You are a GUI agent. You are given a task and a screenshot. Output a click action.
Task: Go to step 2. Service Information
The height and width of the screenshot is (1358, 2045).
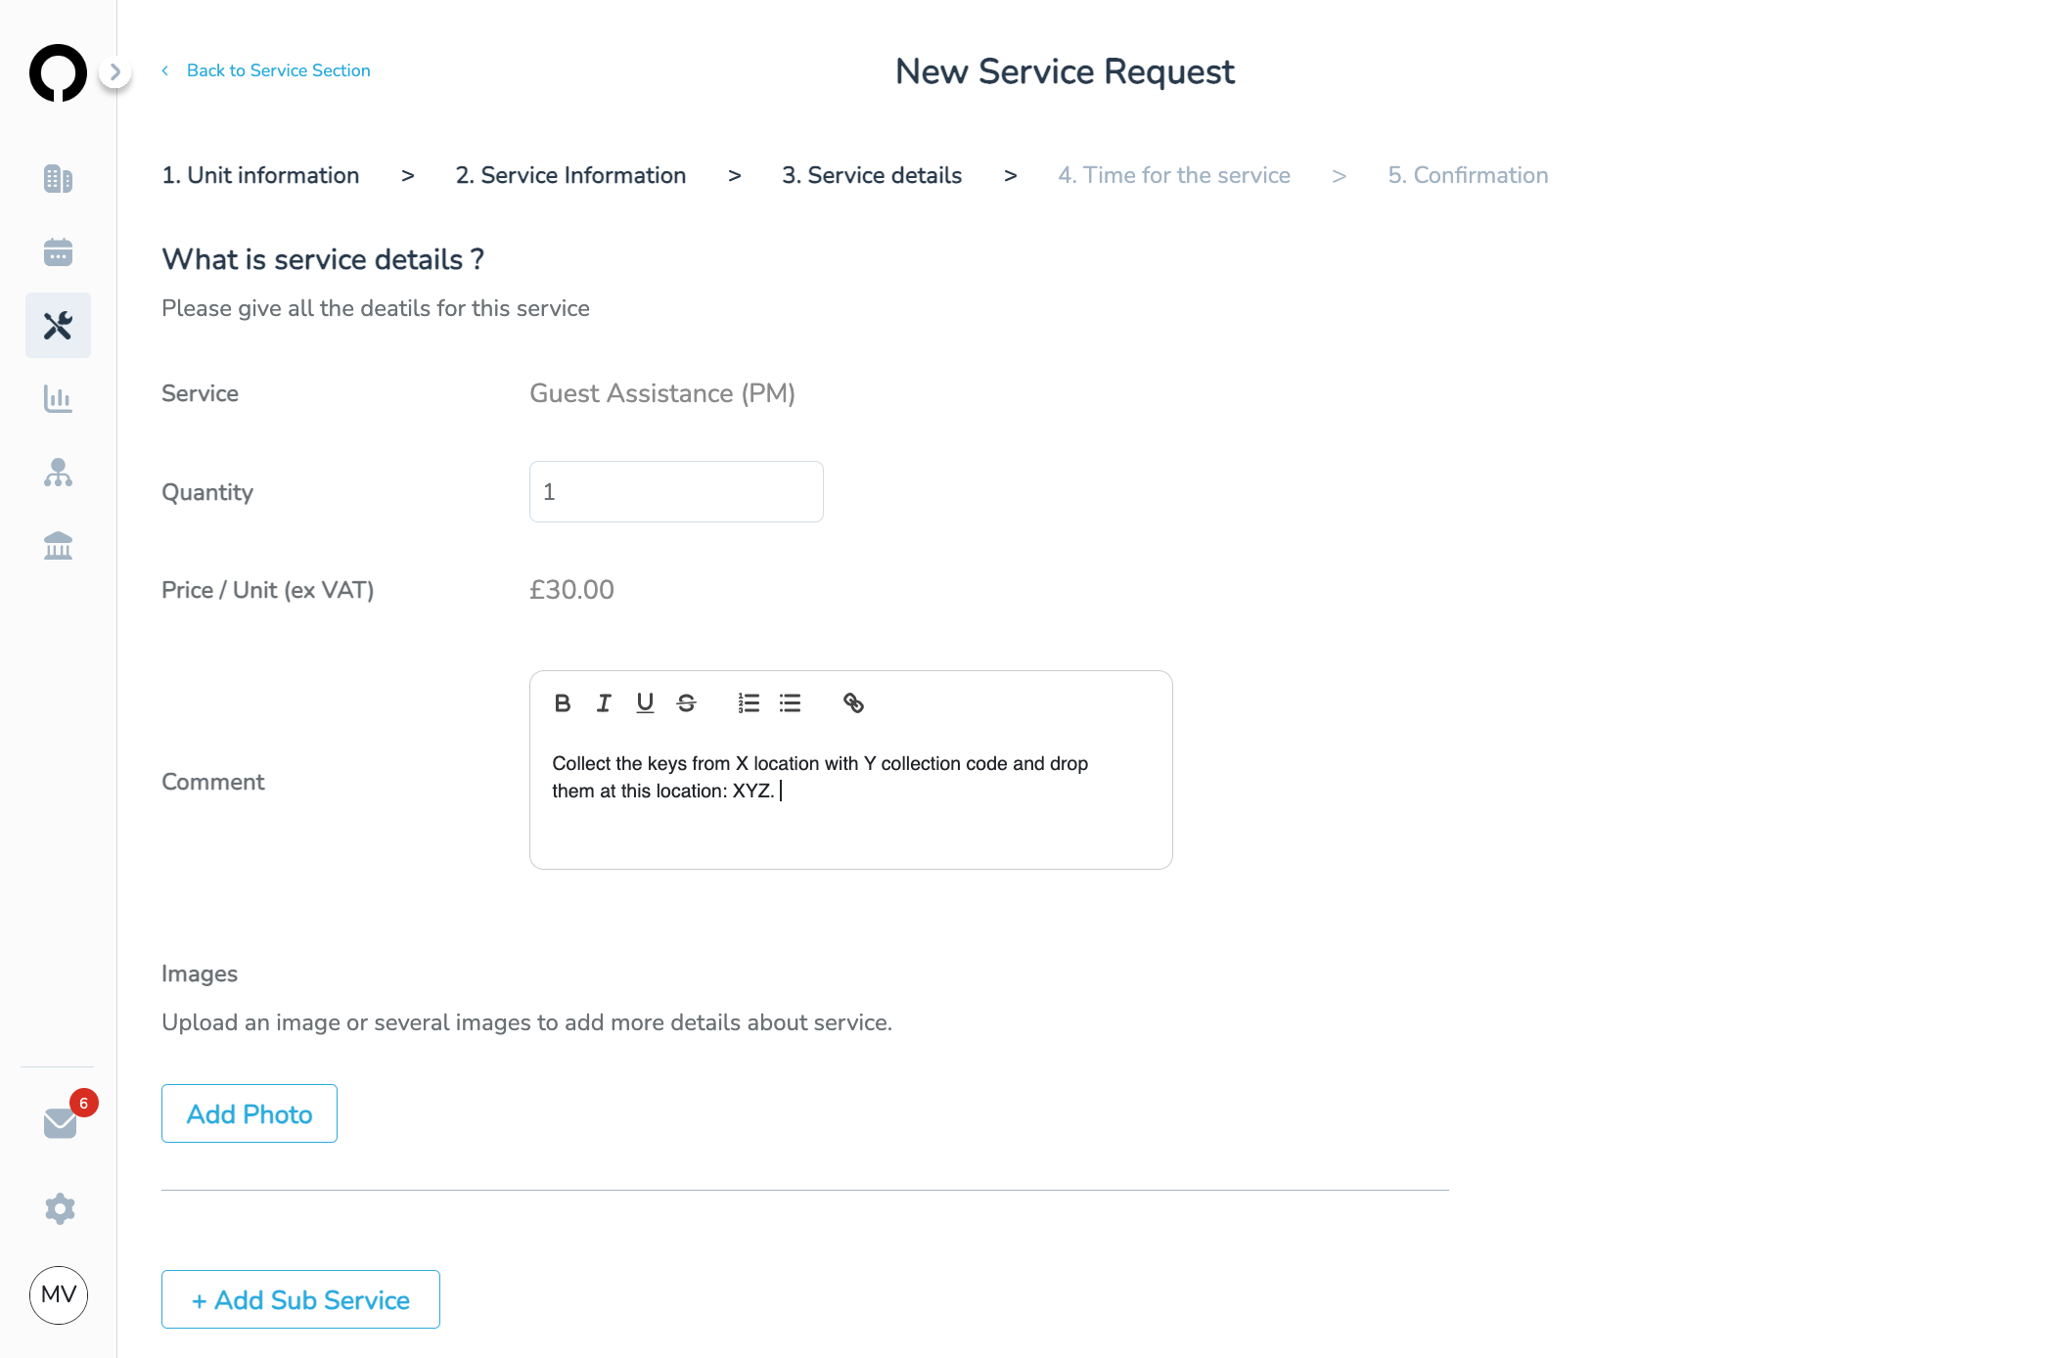click(570, 175)
